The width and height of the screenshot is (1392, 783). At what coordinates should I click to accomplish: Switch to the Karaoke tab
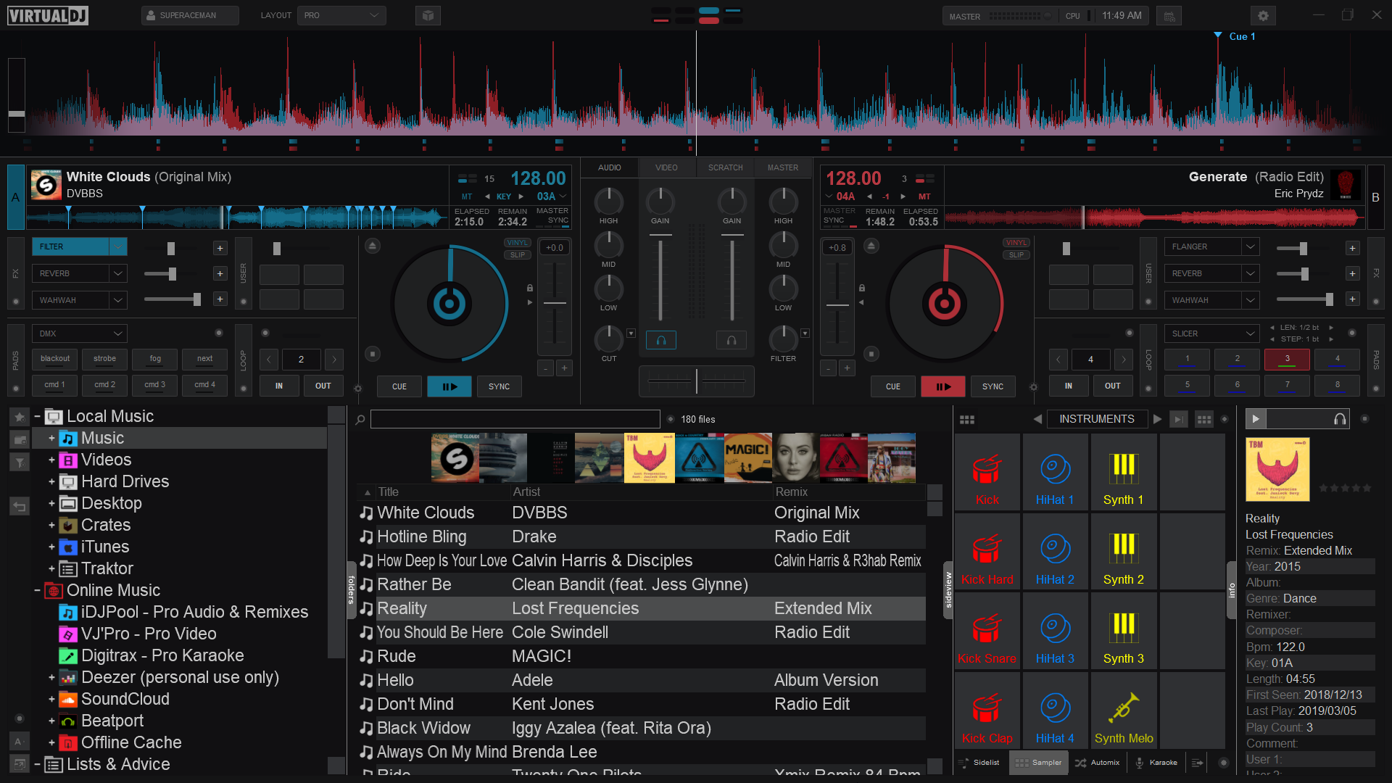click(x=1156, y=762)
